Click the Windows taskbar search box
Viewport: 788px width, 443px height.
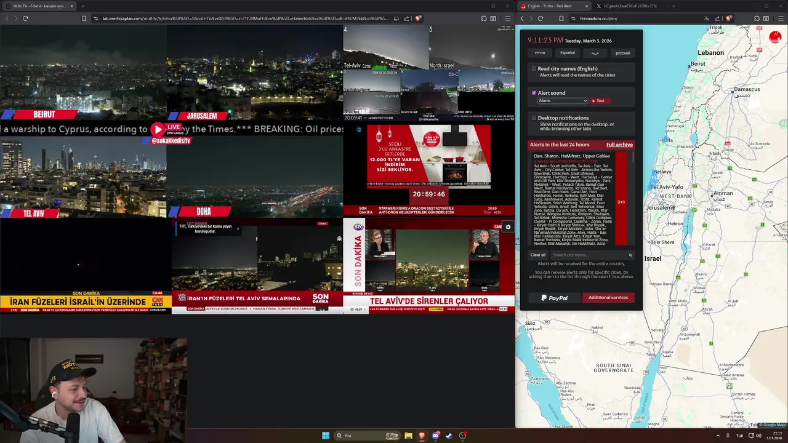tap(366, 436)
